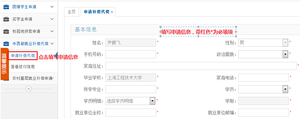Expand the 农村基层就业补偿申请 menu
The width and height of the screenshot is (300, 119).
point(32,78)
